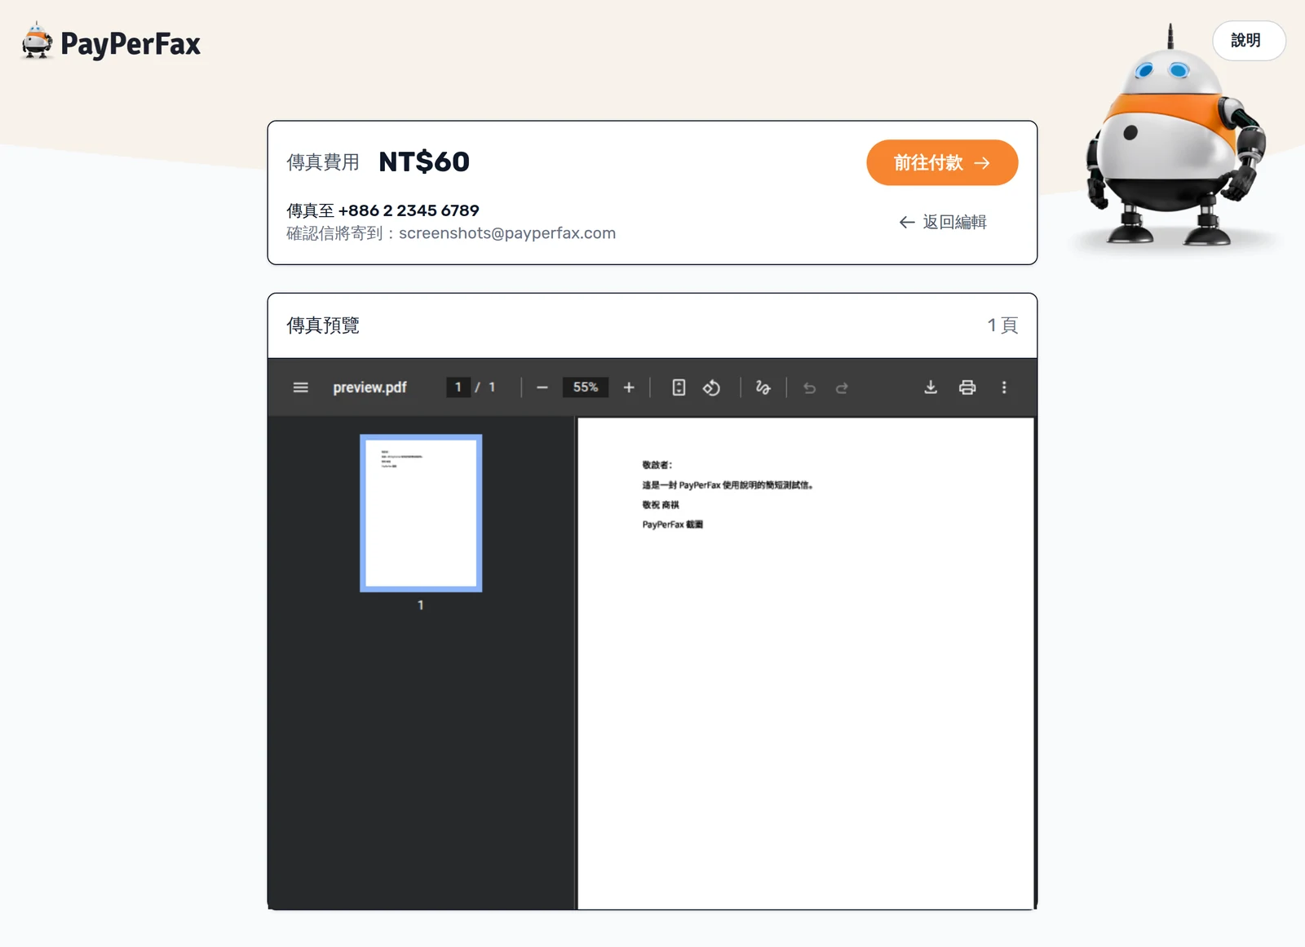Click the redo arrow in PDF toolbar
Viewport: 1305px width, 947px height.
coord(842,387)
